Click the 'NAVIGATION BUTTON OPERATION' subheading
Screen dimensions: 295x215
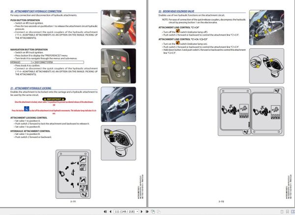[x=29, y=50]
